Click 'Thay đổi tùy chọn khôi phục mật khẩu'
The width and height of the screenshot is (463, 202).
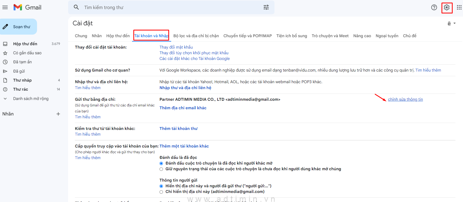(194, 53)
